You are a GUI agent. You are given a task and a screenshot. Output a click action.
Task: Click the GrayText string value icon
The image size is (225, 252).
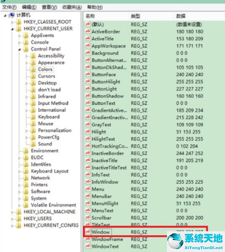pos(88,124)
